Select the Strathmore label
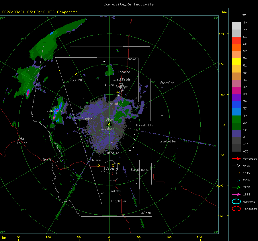 (x=139, y=170)
